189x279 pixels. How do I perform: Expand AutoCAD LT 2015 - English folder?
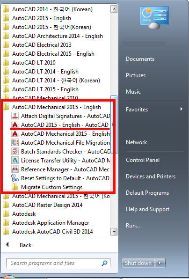click(x=45, y=89)
